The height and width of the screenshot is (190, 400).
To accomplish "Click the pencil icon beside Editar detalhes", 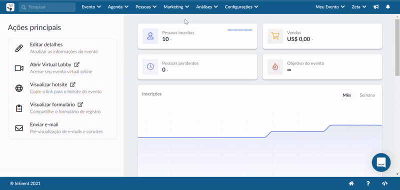I will tap(19, 48).
